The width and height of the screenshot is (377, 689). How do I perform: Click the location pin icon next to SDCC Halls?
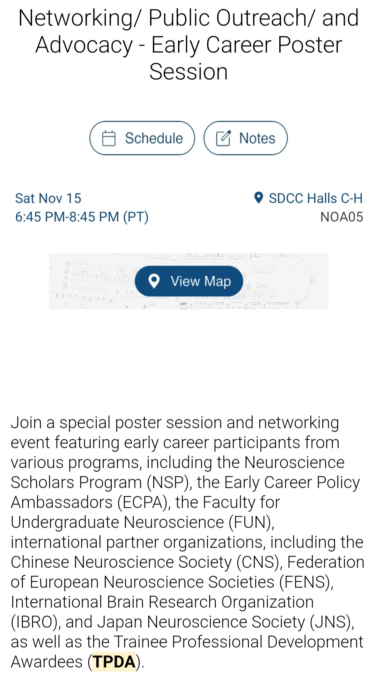point(258,198)
